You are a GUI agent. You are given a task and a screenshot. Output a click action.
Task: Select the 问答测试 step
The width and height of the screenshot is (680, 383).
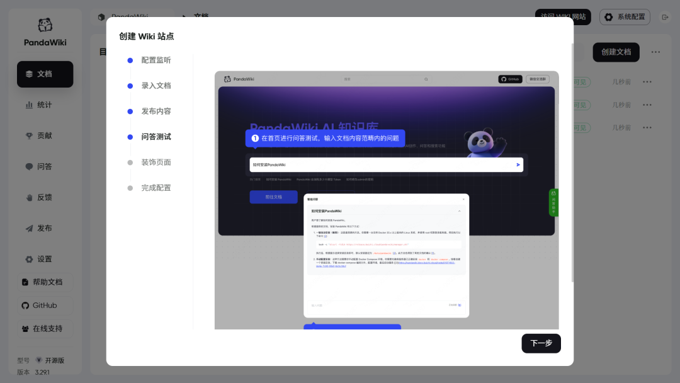tap(149, 137)
